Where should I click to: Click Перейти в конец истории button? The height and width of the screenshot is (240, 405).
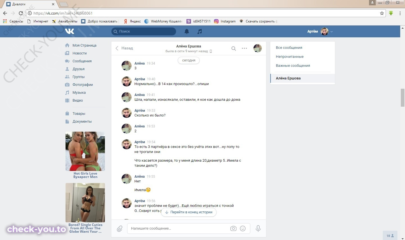click(x=188, y=212)
